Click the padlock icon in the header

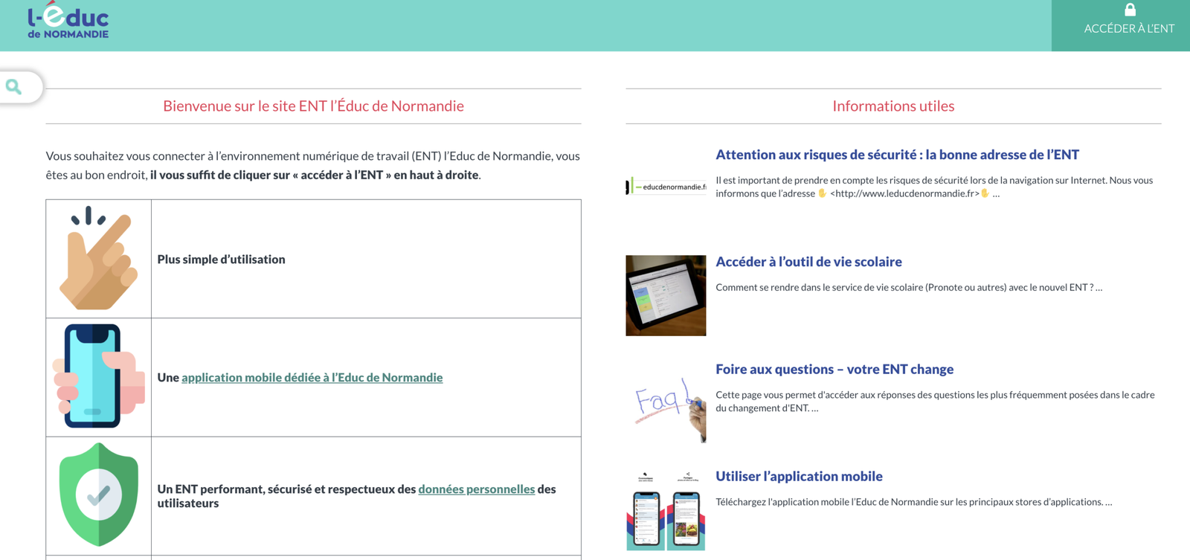(x=1129, y=10)
